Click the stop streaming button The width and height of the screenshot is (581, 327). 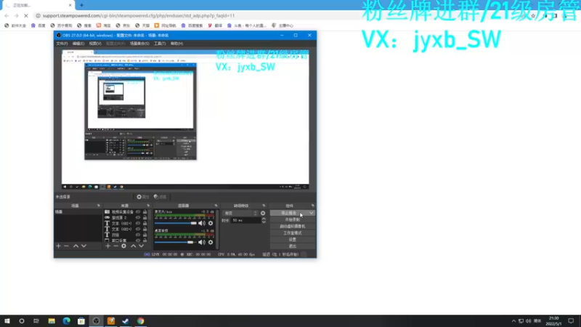pos(289,213)
